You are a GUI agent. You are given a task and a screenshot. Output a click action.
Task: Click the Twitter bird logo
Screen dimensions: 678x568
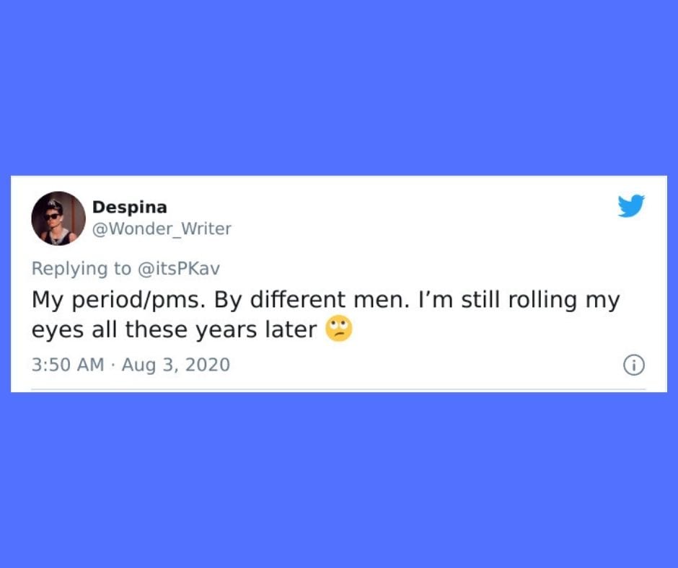coord(631,205)
